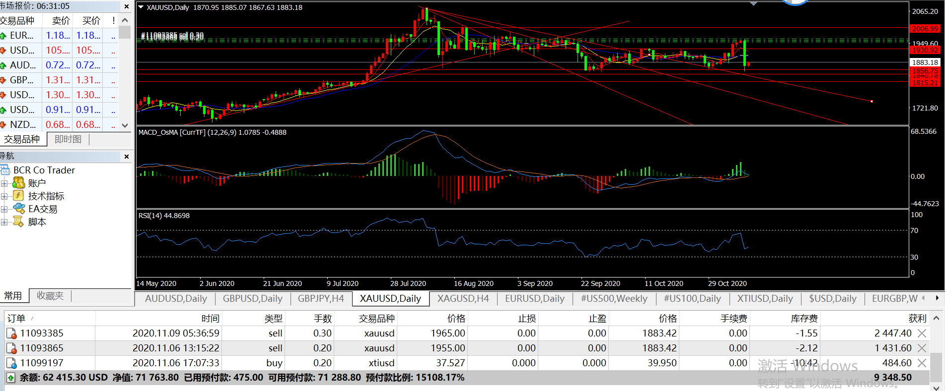The height and width of the screenshot is (391, 945).
Task: Click the 1883.18 current price label
Action: tap(925, 62)
